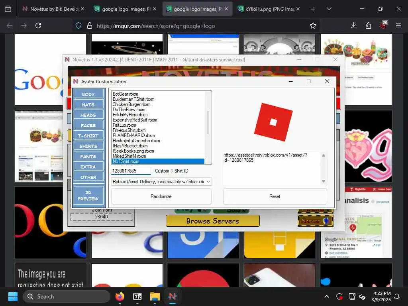Open the PANTS category
Screen dimensions: 408x306
(88, 157)
